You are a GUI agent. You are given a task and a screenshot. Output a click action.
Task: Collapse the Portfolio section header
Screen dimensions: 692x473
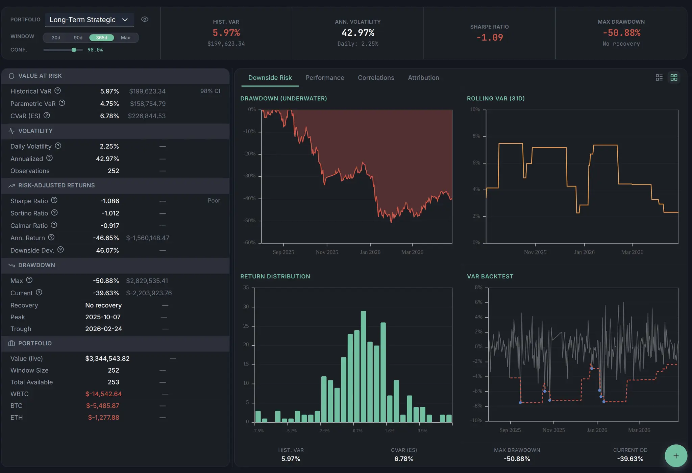(x=115, y=343)
